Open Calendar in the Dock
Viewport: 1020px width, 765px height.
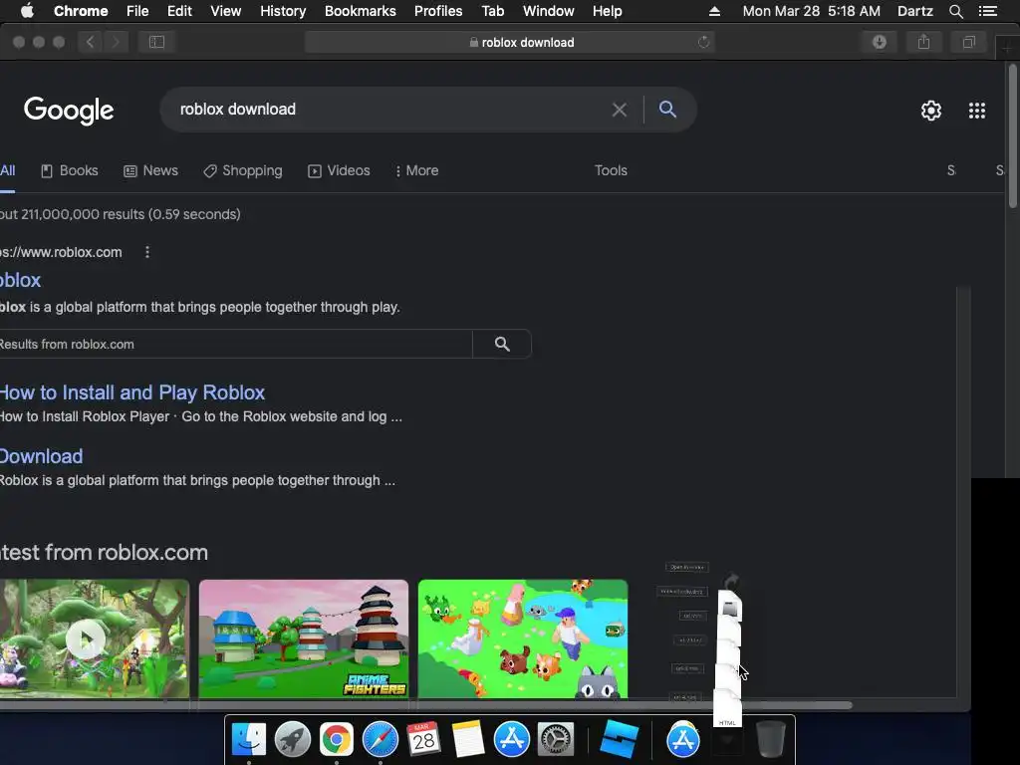tap(424, 740)
